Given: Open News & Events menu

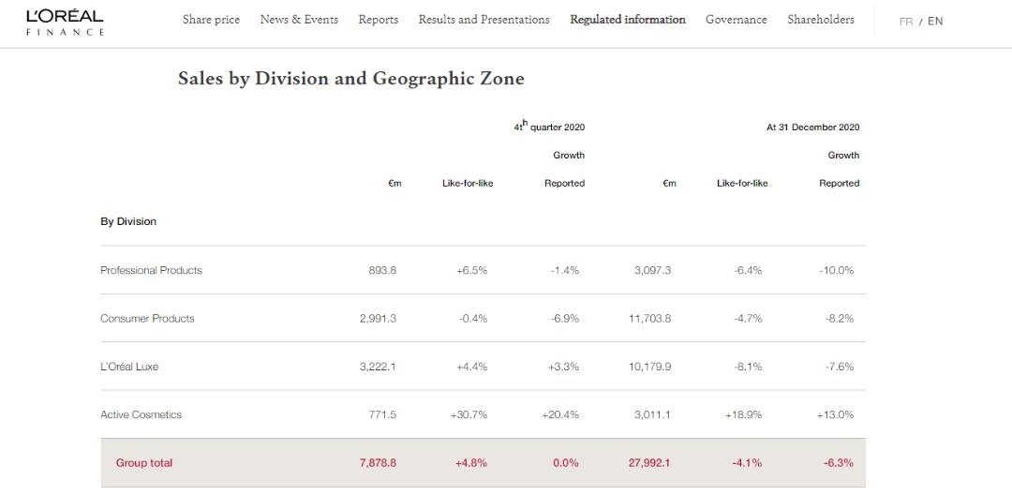Looking at the screenshot, I should tap(299, 20).
